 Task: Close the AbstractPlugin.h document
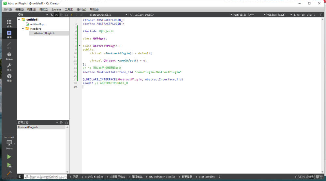coord(131,15)
